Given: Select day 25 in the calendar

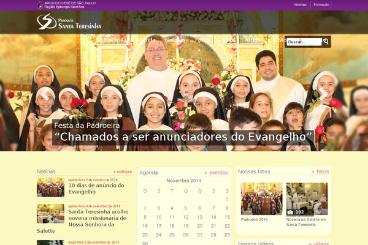Looking at the screenshot, I should (172, 235).
